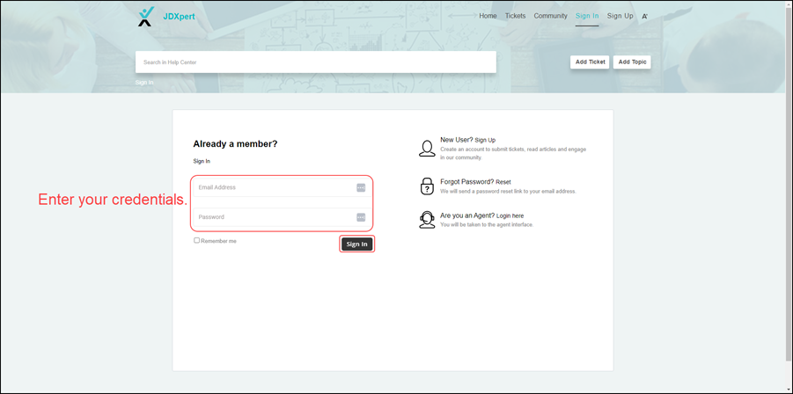The height and width of the screenshot is (394, 793).
Task: Open the Home menu item
Action: coord(488,16)
